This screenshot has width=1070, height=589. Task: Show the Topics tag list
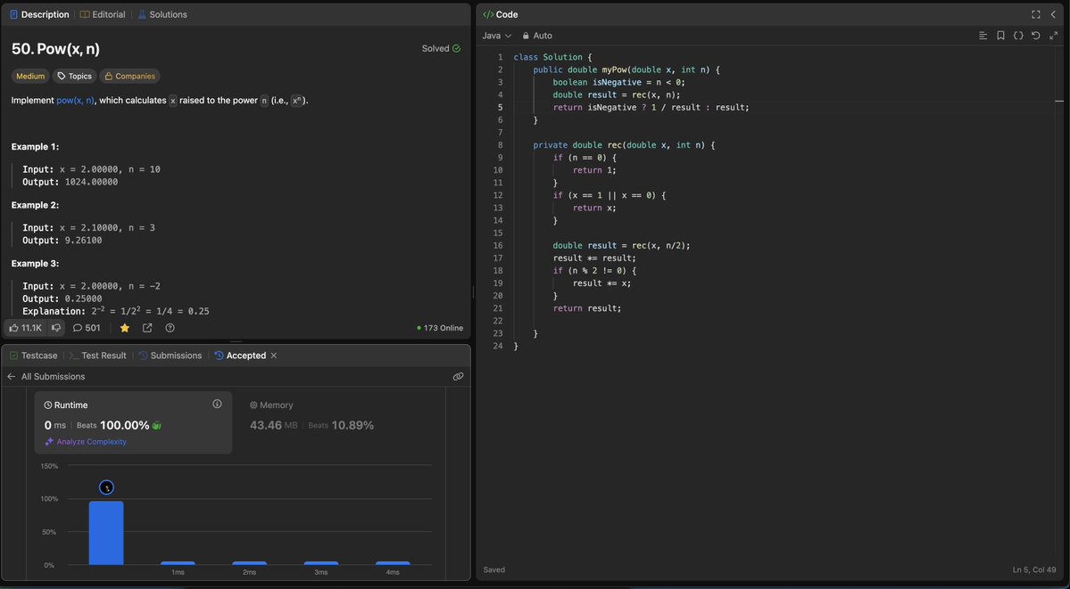pos(74,77)
